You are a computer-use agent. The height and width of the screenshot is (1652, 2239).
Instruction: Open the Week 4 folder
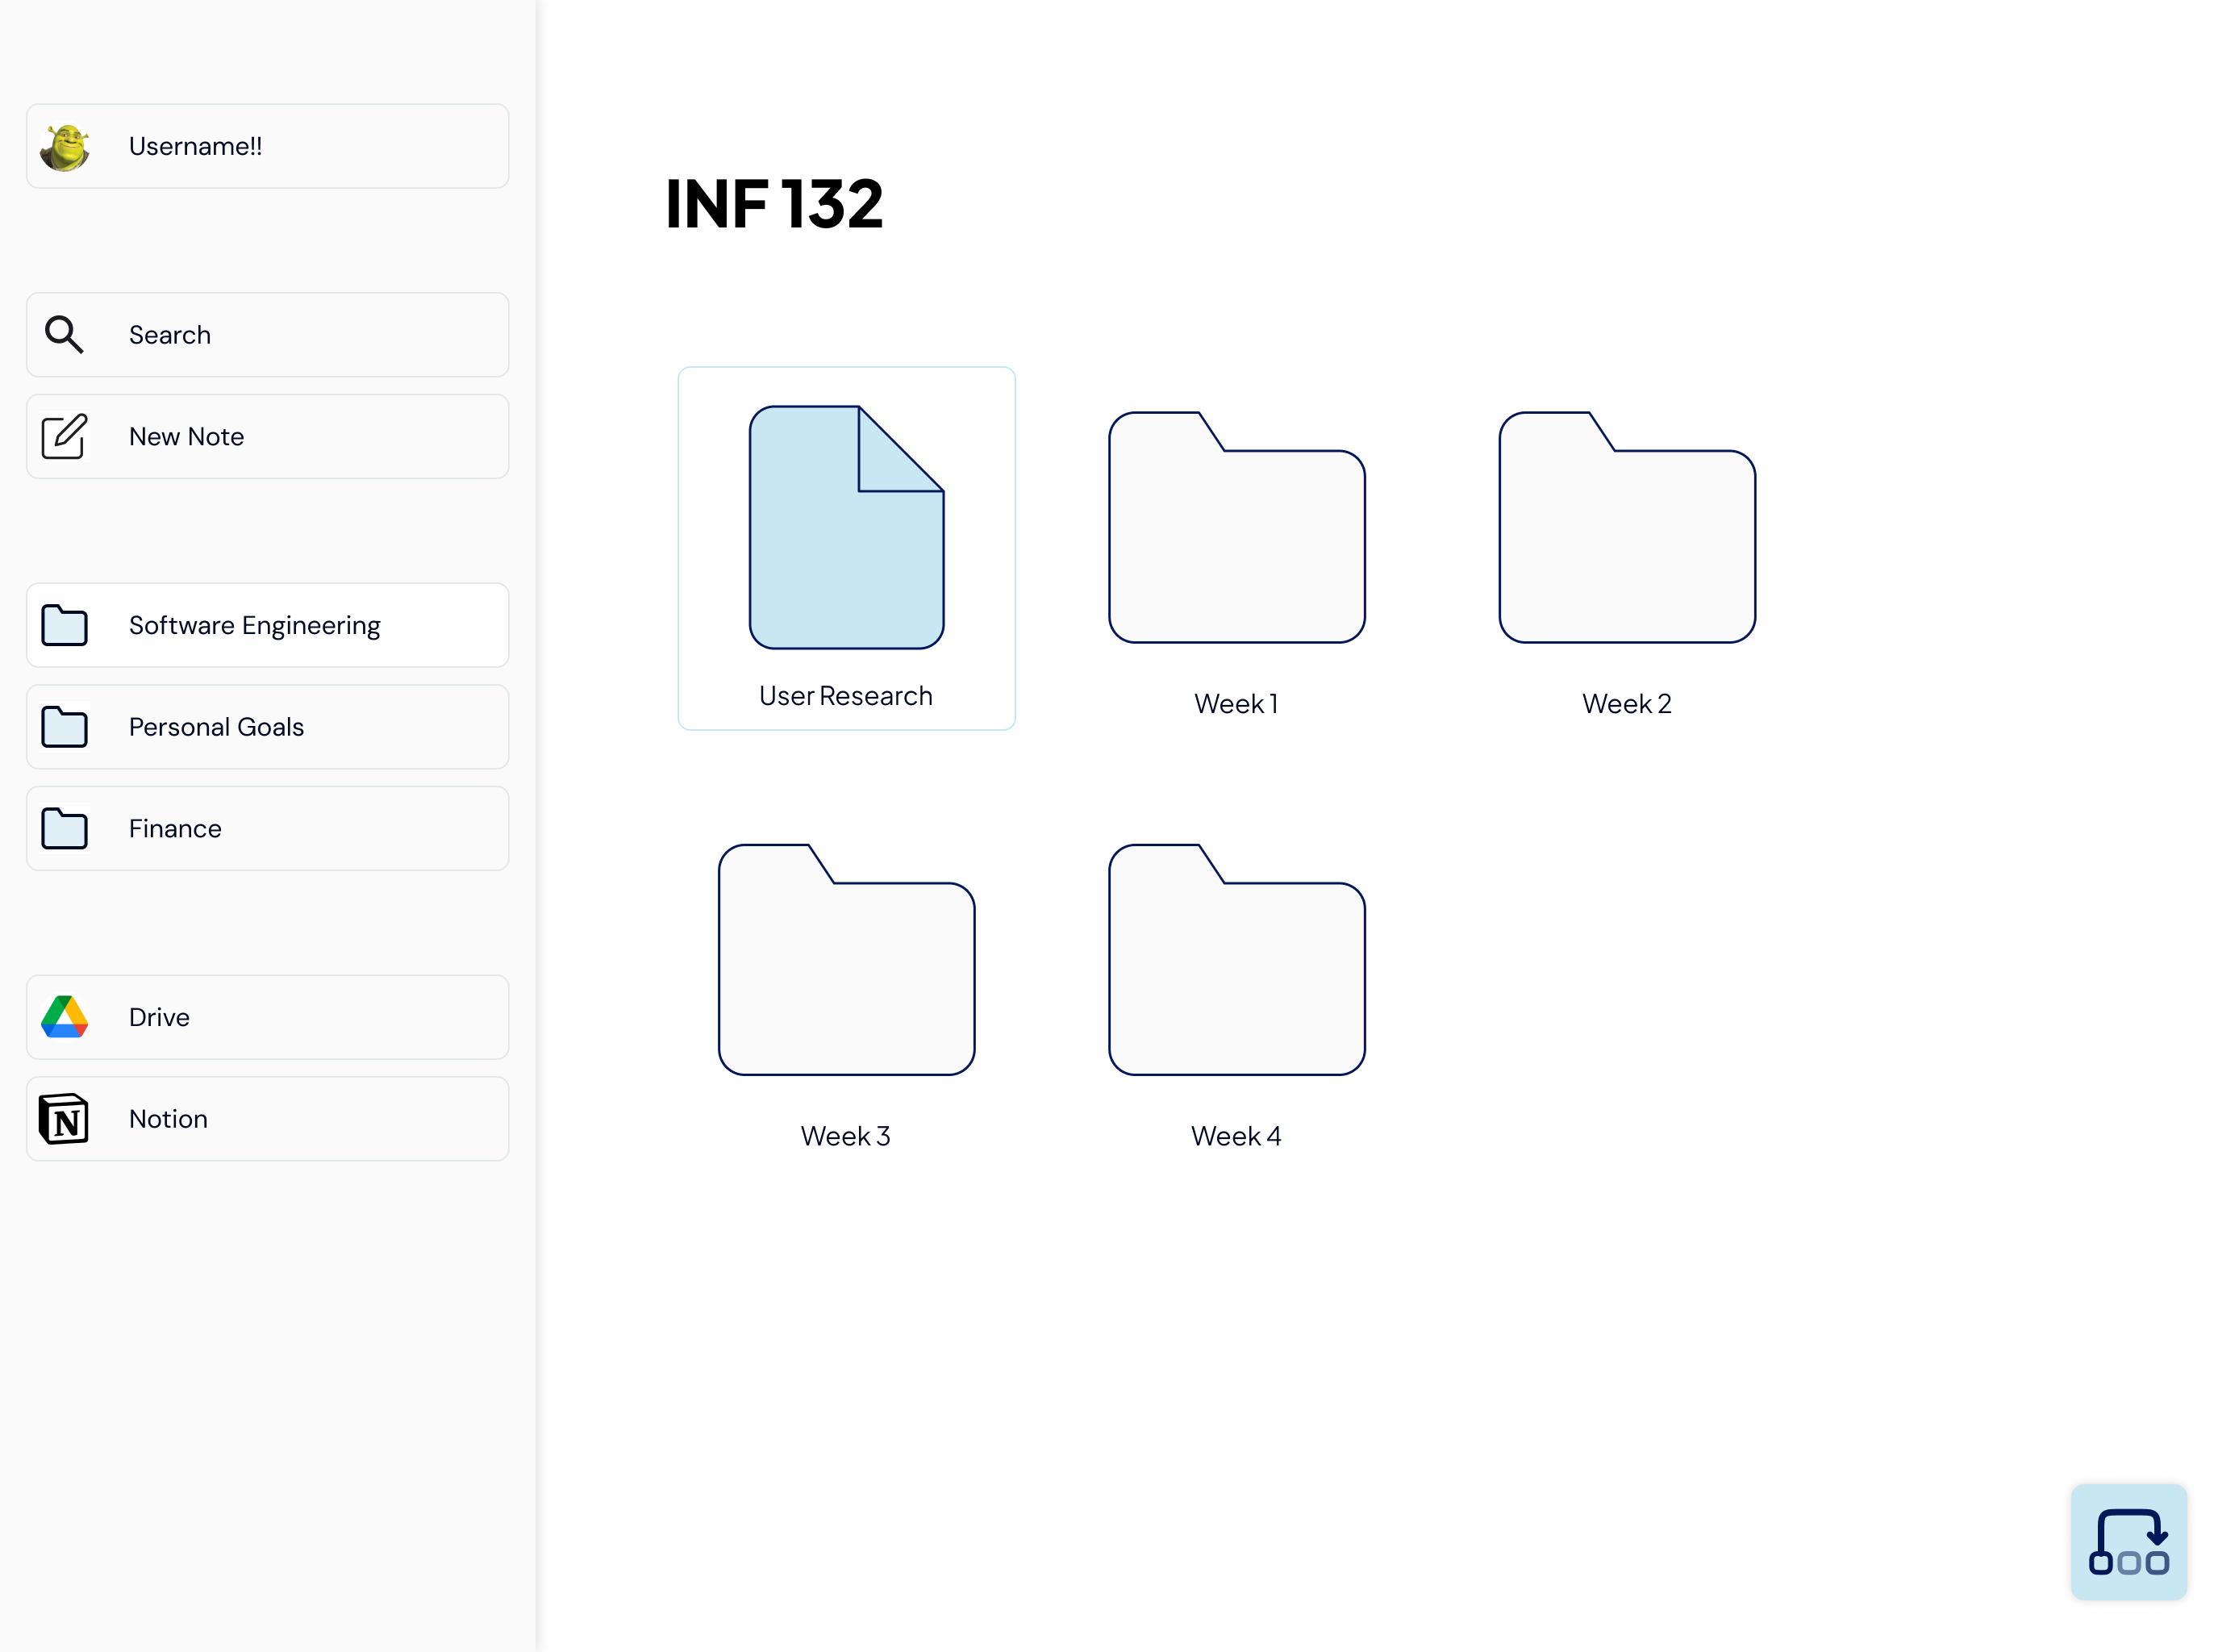tap(1239, 961)
